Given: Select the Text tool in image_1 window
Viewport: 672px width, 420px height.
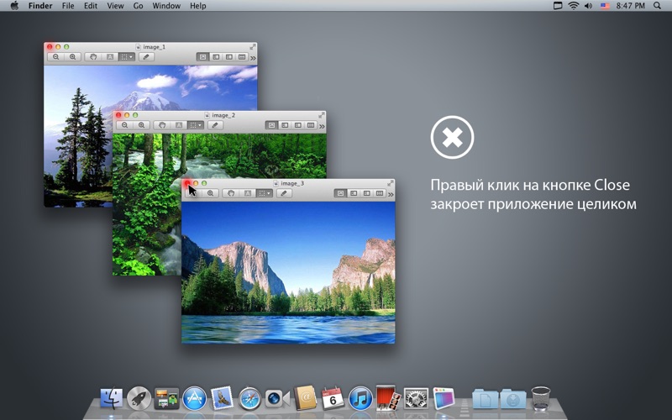Looking at the screenshot, I should point(110,57).
